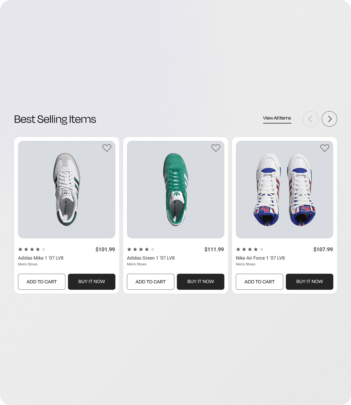Open the View All Items link
The image size is (351, 405).
pos(277,118)
